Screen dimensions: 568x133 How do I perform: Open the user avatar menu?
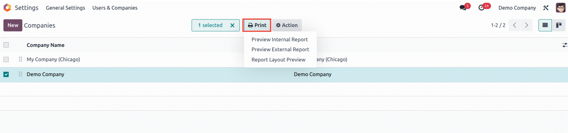point(561,8)
